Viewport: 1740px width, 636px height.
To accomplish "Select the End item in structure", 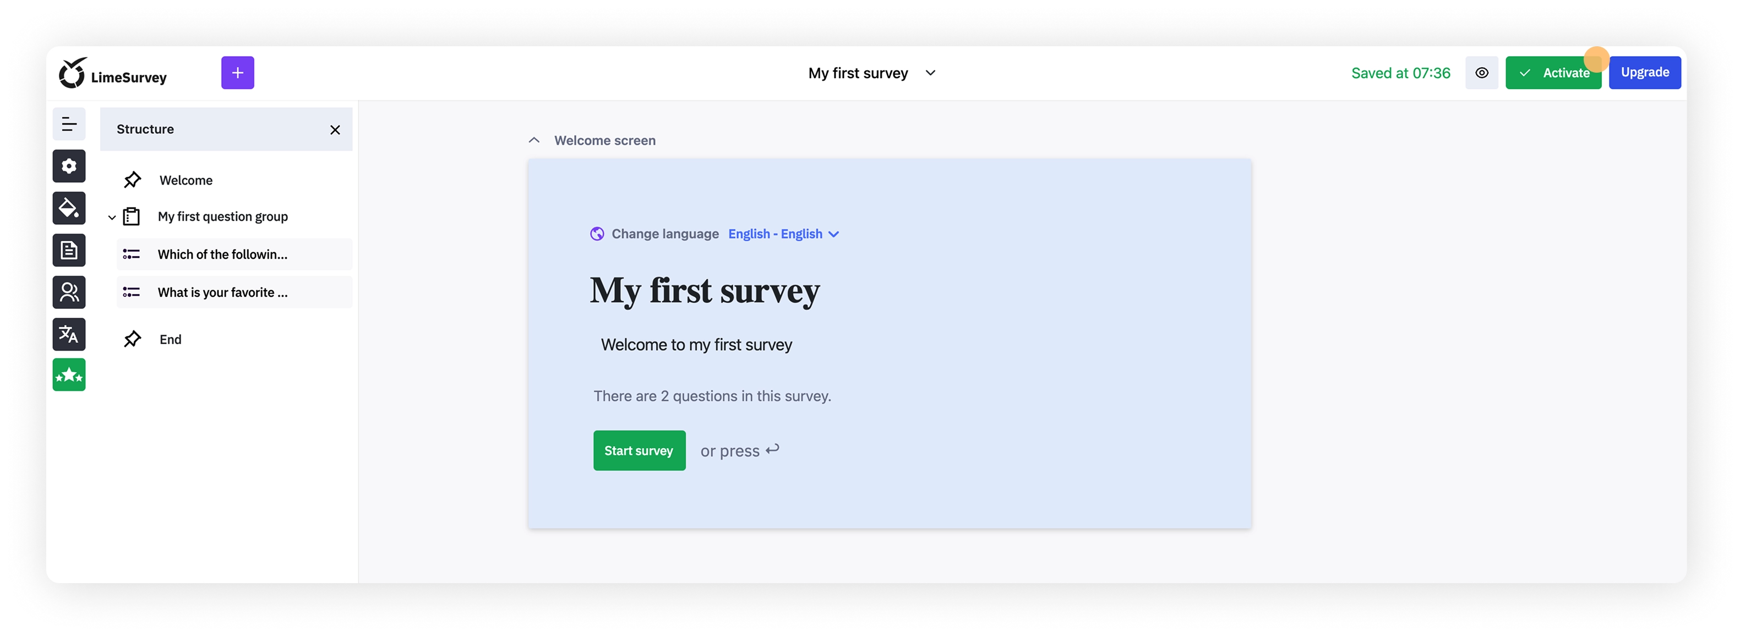I will click(x=170, y=339).
